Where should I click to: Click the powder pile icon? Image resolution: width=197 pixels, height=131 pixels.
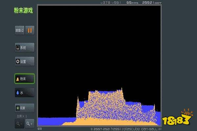tap(18, 79)
